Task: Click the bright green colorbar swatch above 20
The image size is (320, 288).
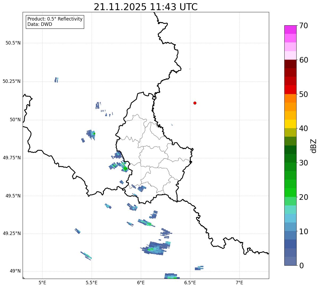Action: 290,193
